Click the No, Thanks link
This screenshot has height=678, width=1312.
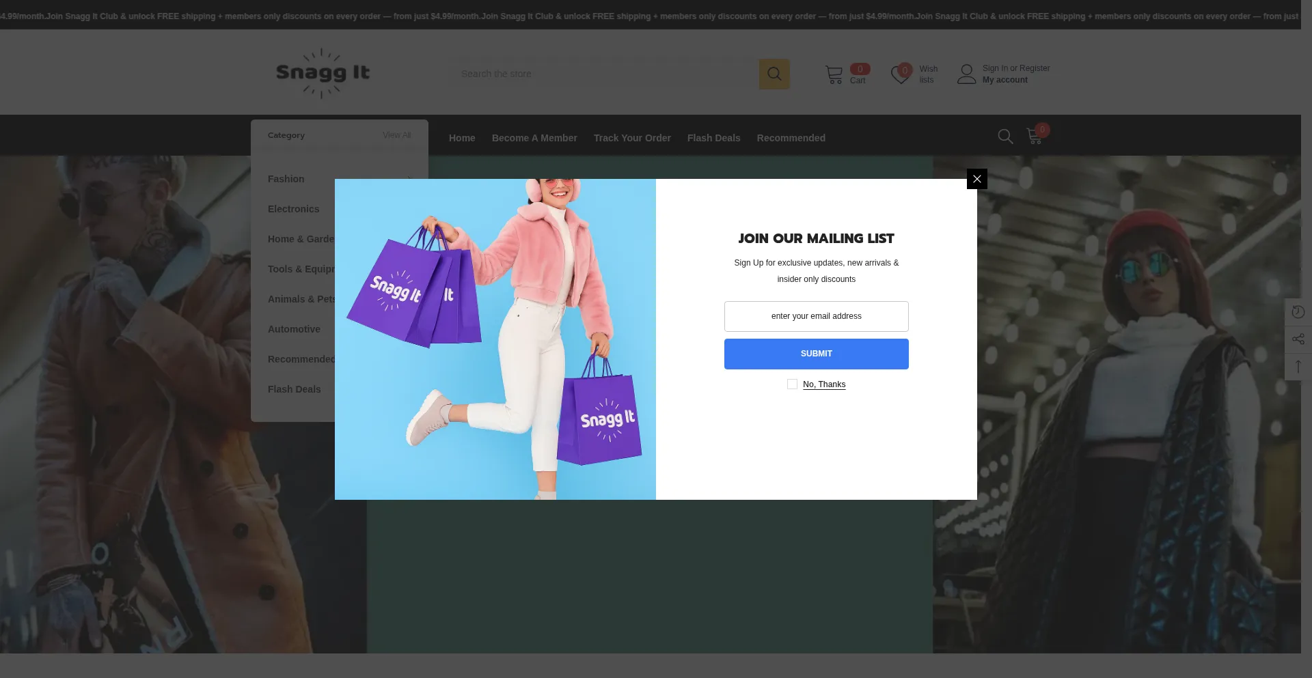(x=824, y=384)
